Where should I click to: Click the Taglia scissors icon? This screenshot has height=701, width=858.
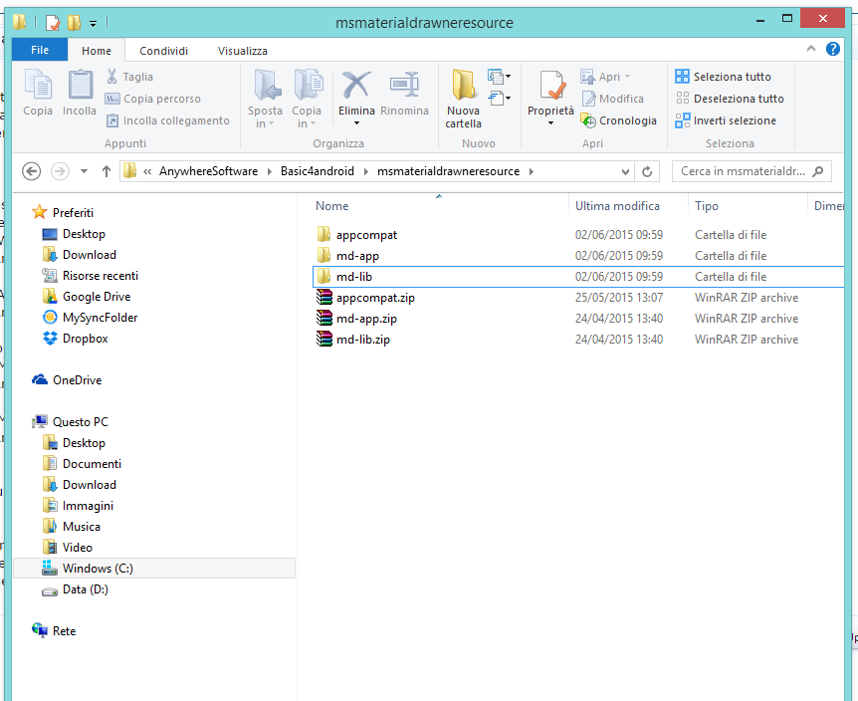click(x=111, y=77)
